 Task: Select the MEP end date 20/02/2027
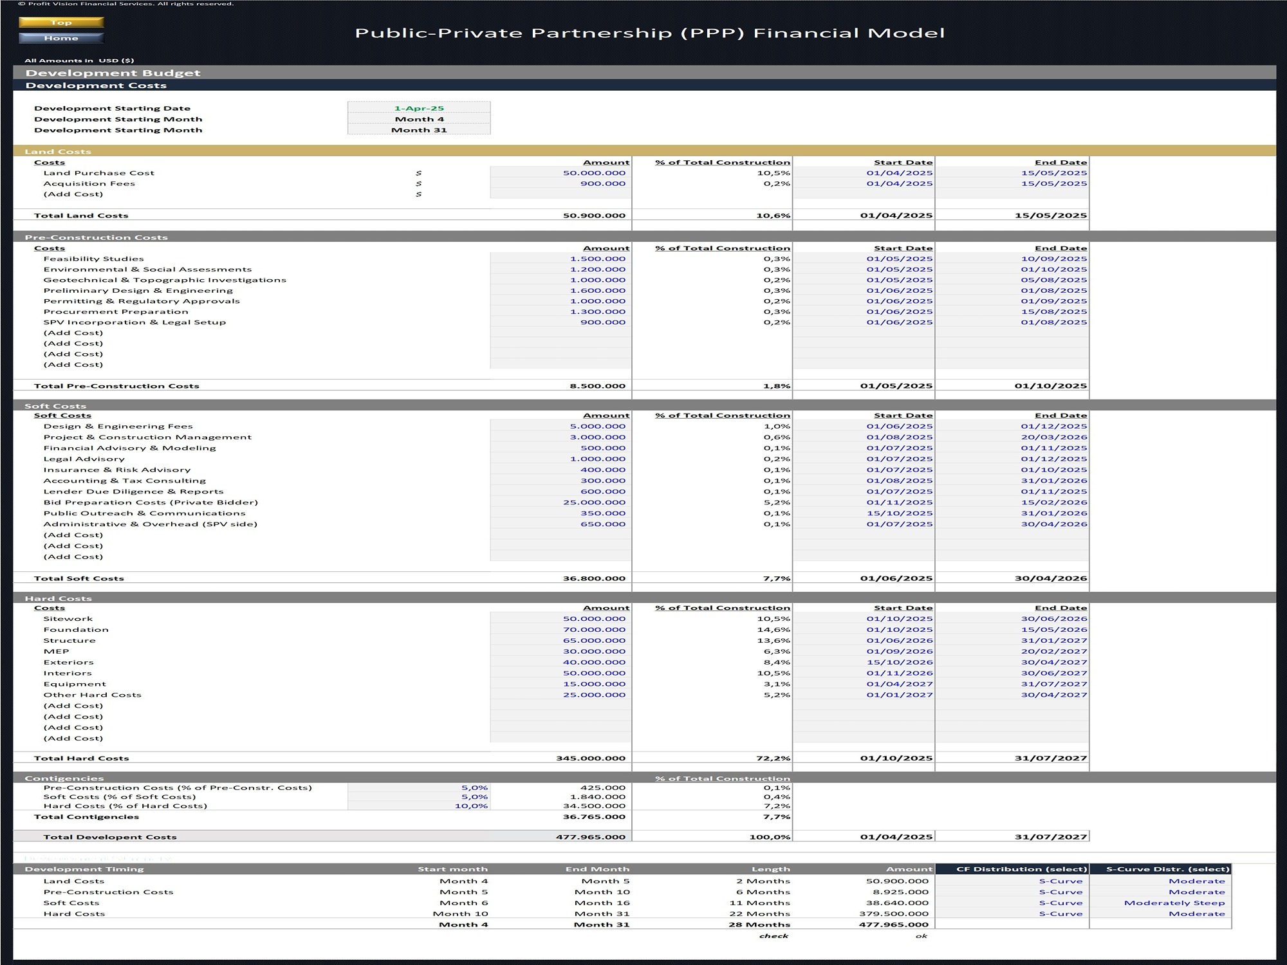click(1012, 652)
